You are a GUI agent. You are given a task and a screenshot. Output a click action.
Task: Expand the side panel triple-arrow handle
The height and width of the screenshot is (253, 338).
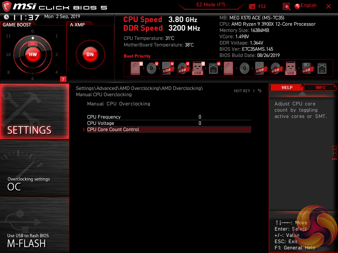tap(334, 159)
